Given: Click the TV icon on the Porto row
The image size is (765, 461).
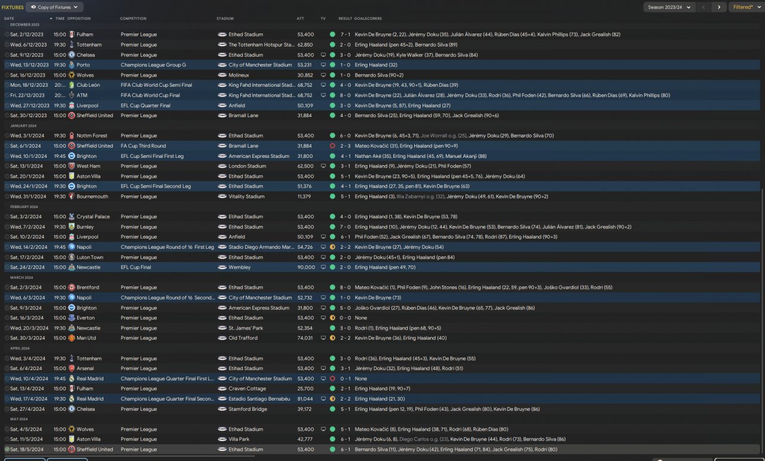Looking at the screenshot, I should tap(323, 65).
